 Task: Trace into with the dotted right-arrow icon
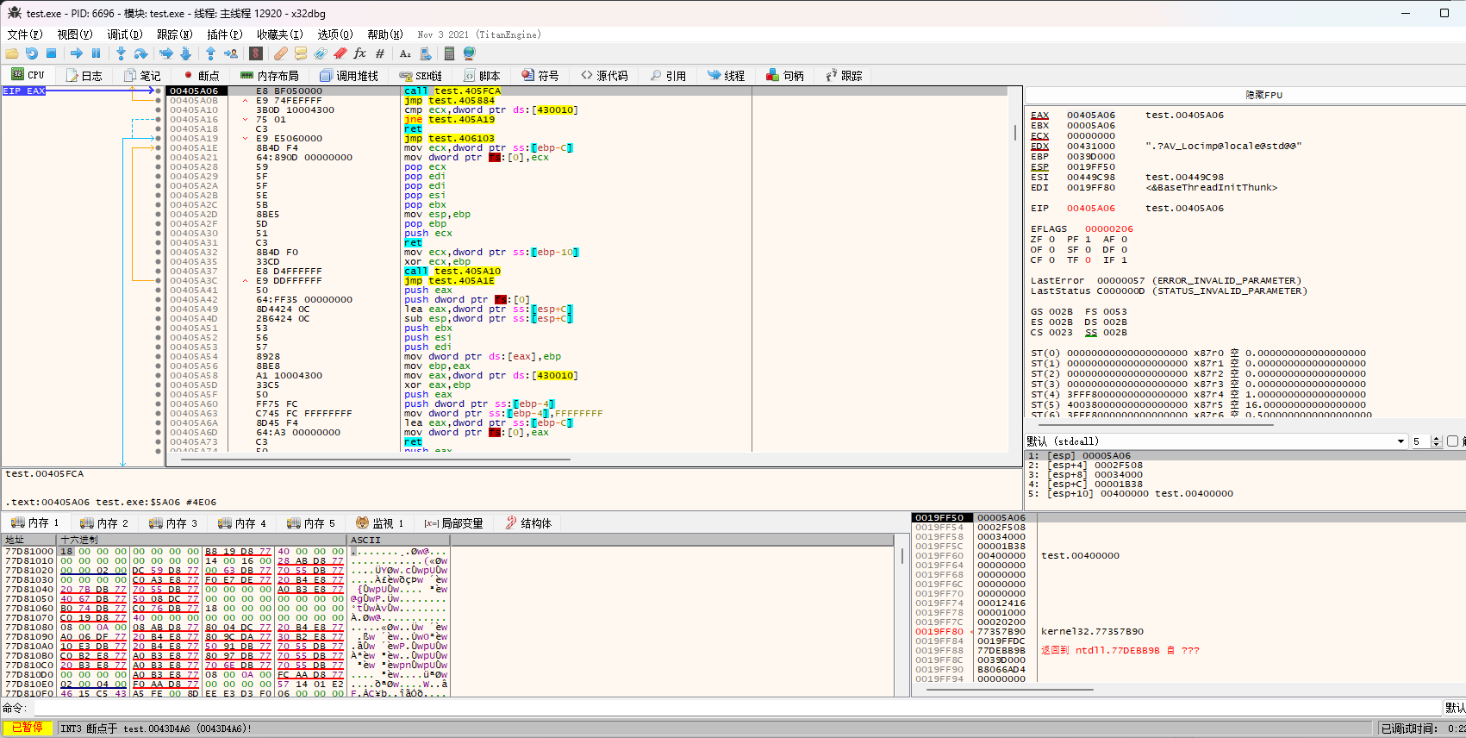click(166, 53)
